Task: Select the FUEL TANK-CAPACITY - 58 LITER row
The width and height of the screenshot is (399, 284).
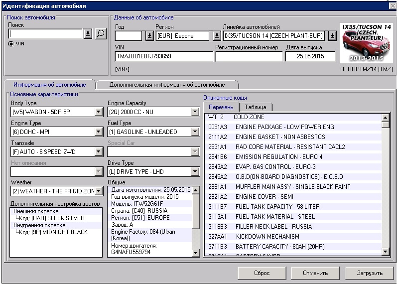Action: pos(293,207)
